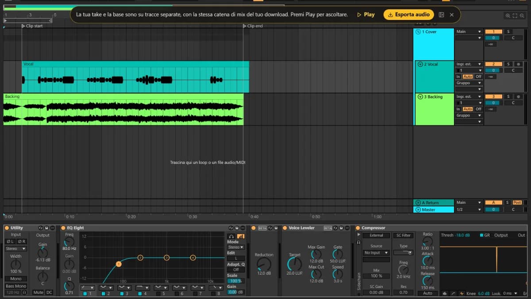The image size is (531, 299).
Task: Click the Voice Leveler save preset icon
Action: click(x=341, y=228)
